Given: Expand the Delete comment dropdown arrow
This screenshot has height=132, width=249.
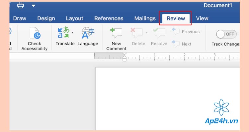Looking at the screenshot, I should click(x=146, y=33).
